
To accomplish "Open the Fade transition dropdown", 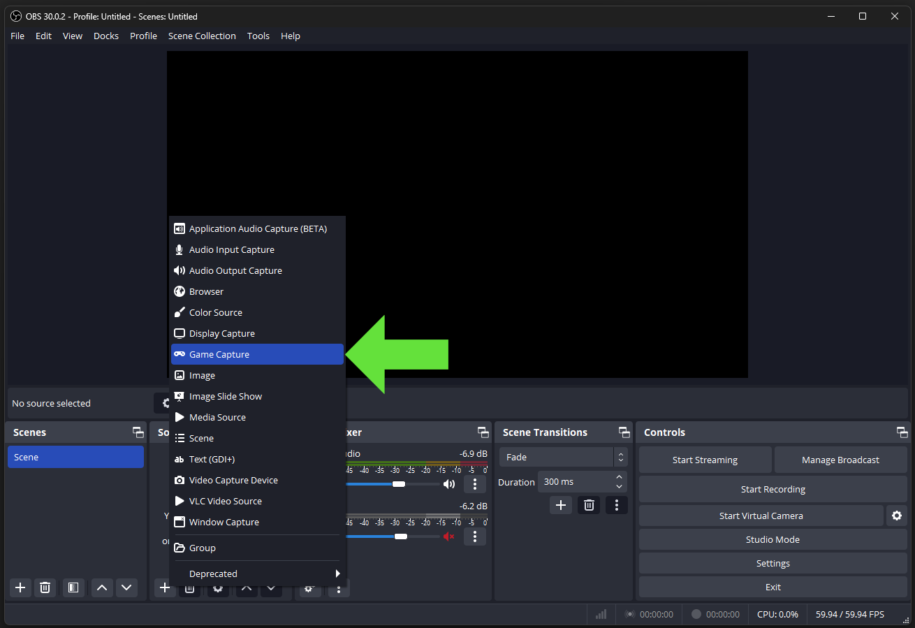I will (563, 457).
